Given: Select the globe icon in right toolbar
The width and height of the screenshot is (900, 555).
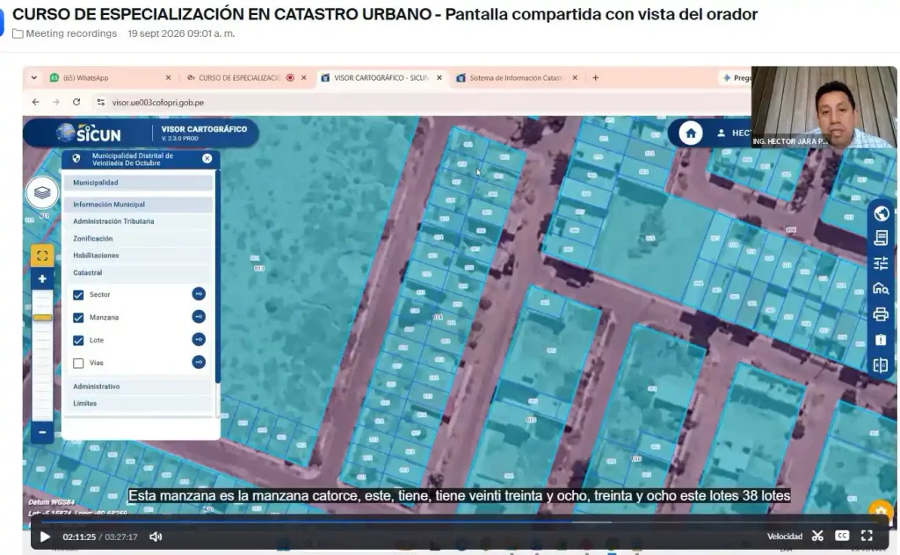Looking at the screenshot, I should tap(881, 213).
